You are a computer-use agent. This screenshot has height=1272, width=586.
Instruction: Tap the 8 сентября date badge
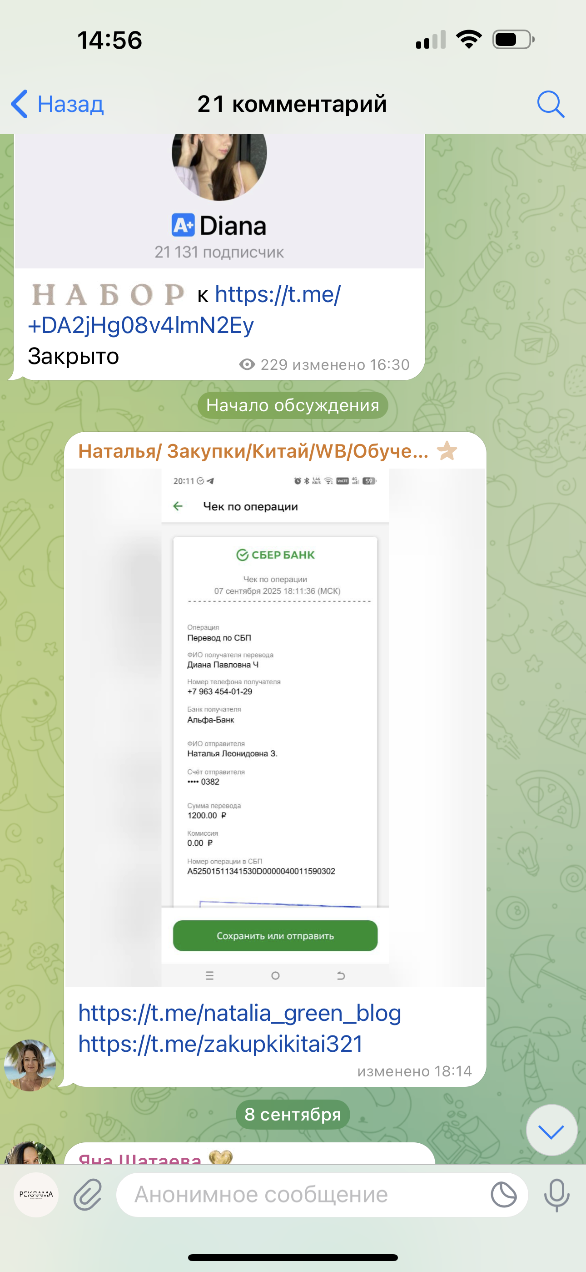click(293, 1115)
